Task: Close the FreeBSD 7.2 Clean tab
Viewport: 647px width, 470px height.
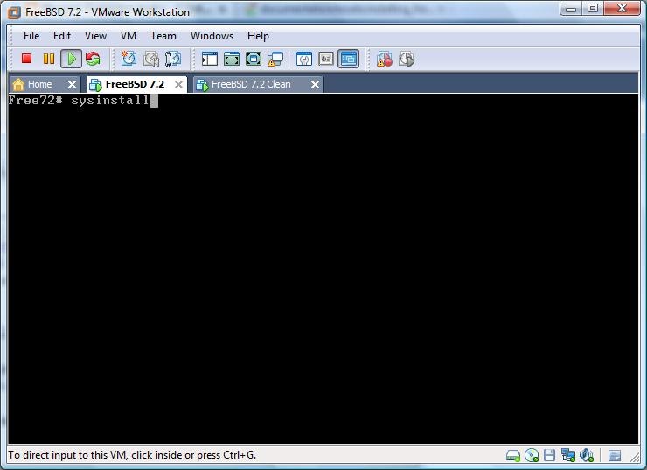Action: [315, 84]
